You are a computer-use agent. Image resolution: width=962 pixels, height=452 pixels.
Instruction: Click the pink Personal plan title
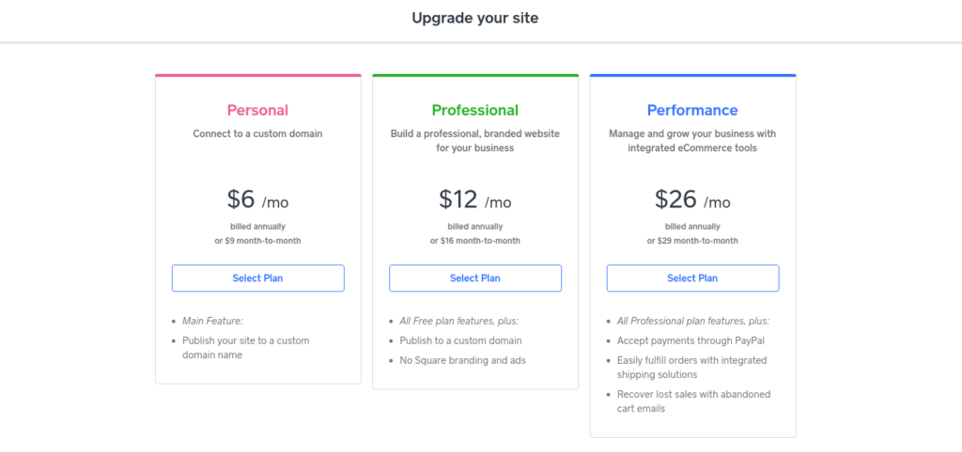pyautogui.click(x=257, y=111)
